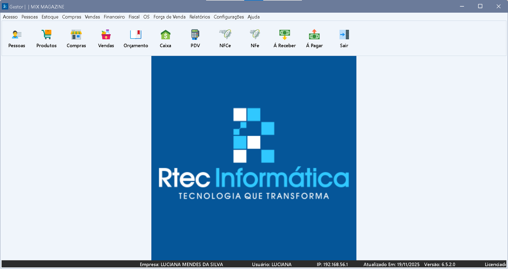Open the Relatórios menu
This screenshot has height=269, width=508.
pyautogui.click(x=200, y=17)
